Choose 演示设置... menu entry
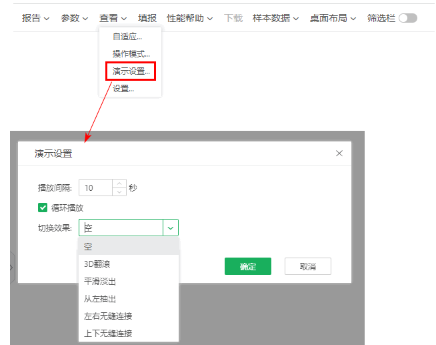The image size is (436, 345). coord(130,71)
